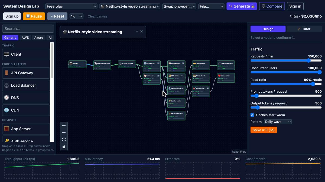The height and width of the screenshot is (182, 325).
Task: Click the App Server icon in the palette
Action: (x=6, y=129)
